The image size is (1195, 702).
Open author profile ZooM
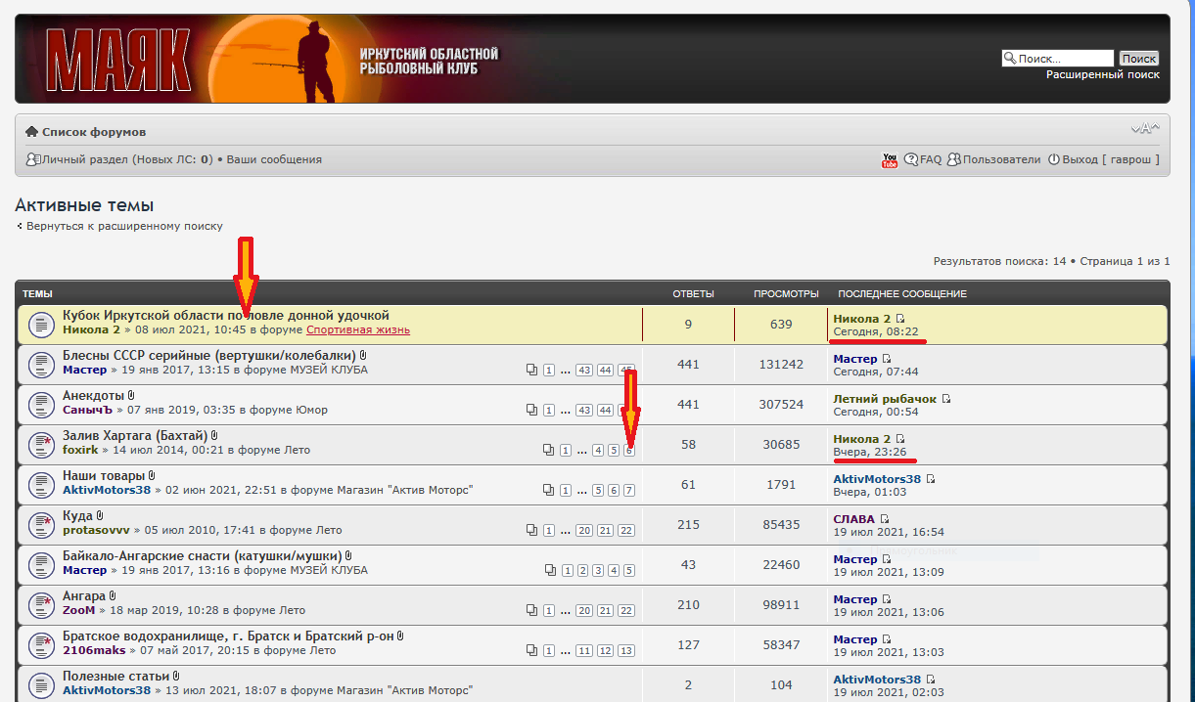coord(79,610)
